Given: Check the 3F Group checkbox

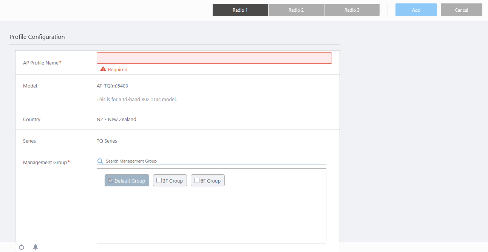Looking at the screenshot, I should click(x=159, y=180).
